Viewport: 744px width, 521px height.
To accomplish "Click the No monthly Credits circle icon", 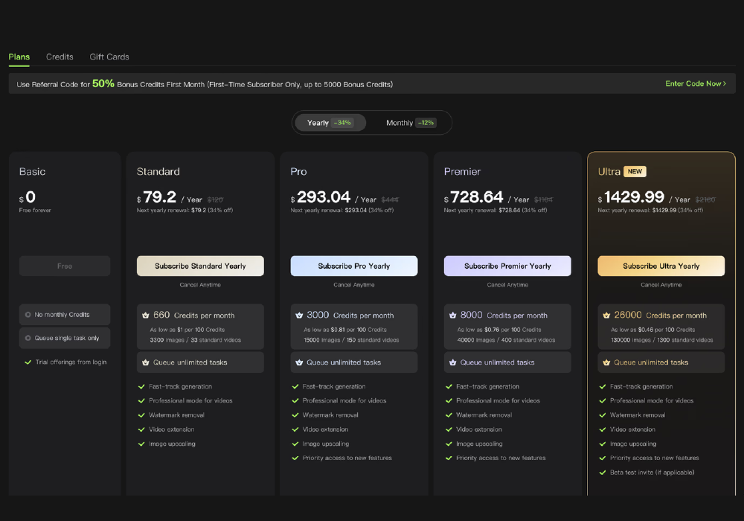I will pos(28,315).
